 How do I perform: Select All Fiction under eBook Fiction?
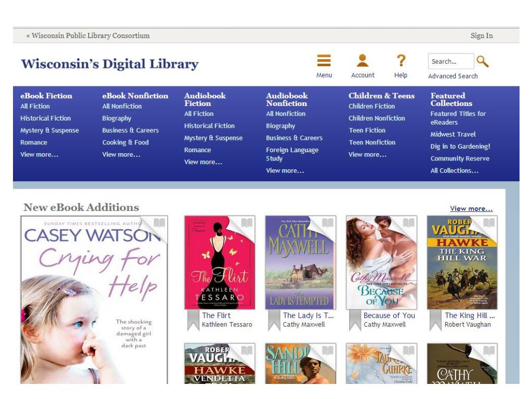35,106
